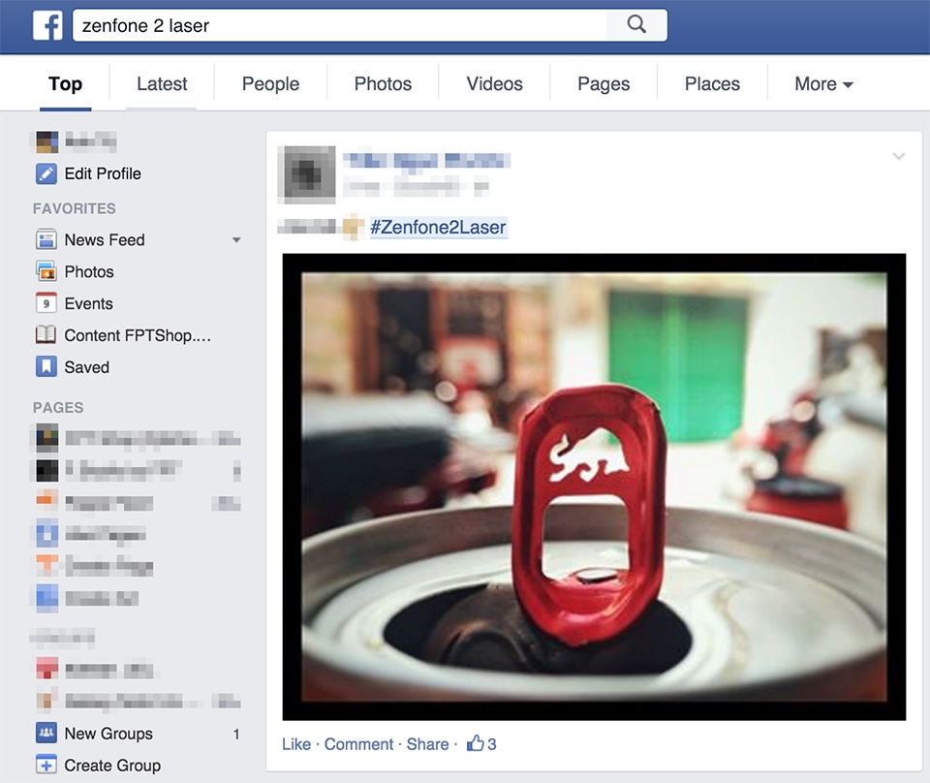Open the Saved bookmarks section

click(x=86, y=367)
